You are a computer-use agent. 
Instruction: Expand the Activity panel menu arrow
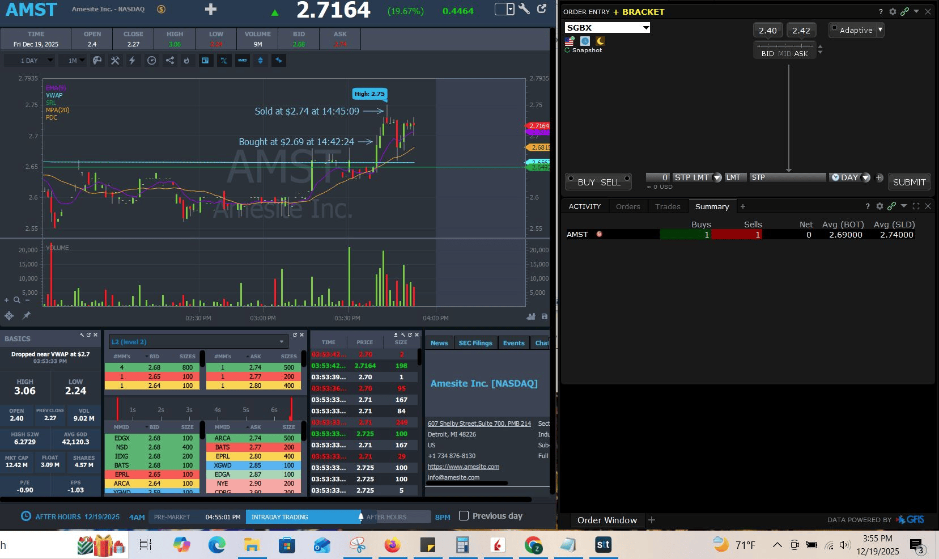click(x=904, y=206)
